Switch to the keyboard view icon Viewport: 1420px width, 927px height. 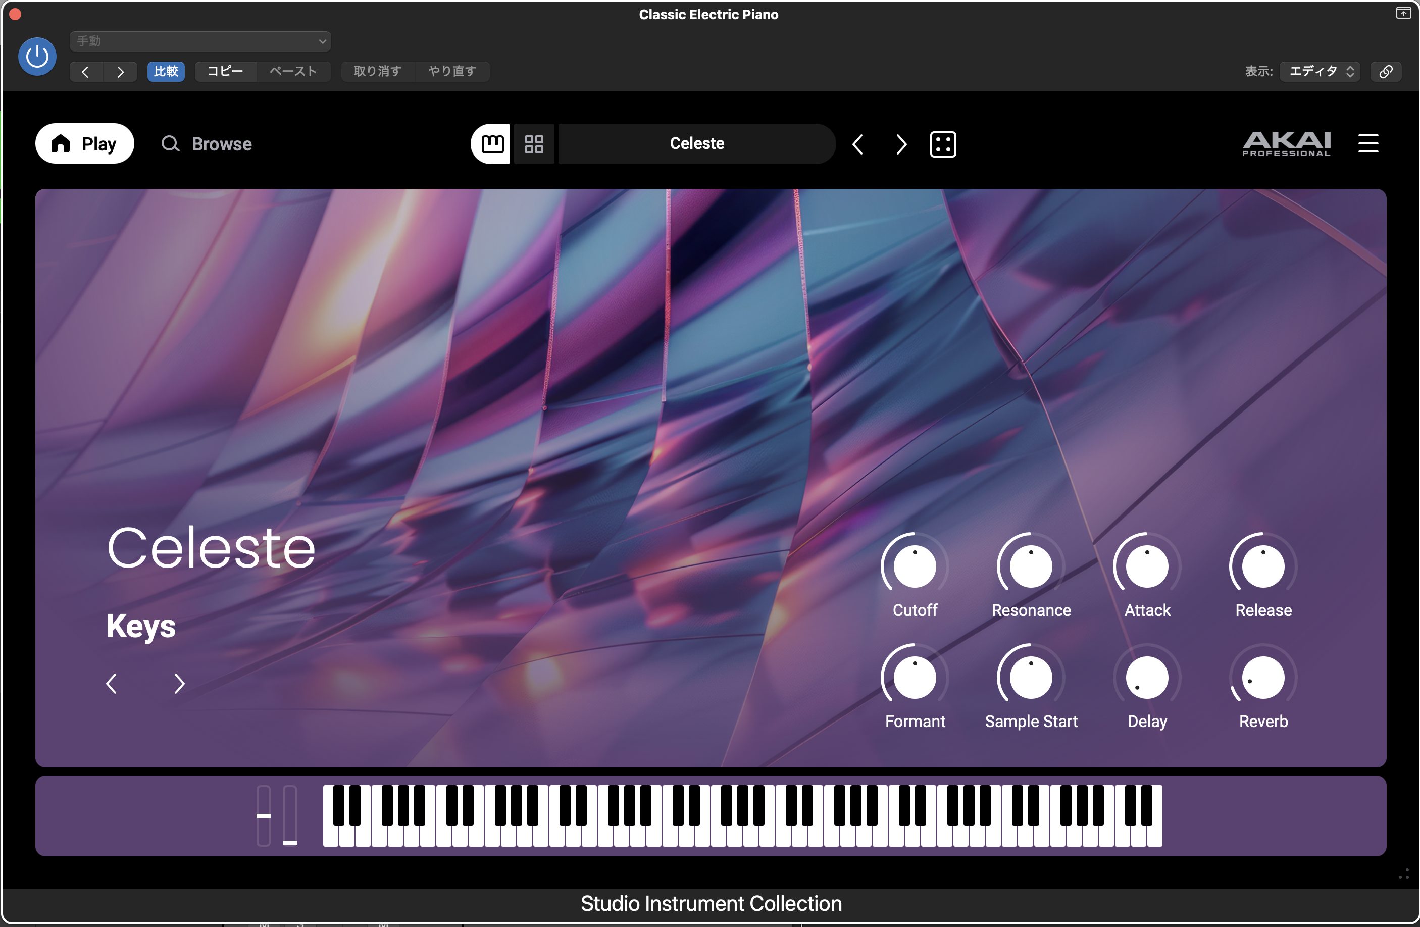(492, 144)
